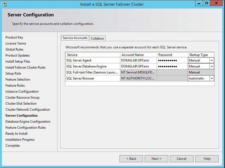Click the Product Updates step
Screen dimensions: 225x168
(x=18, y=55)
